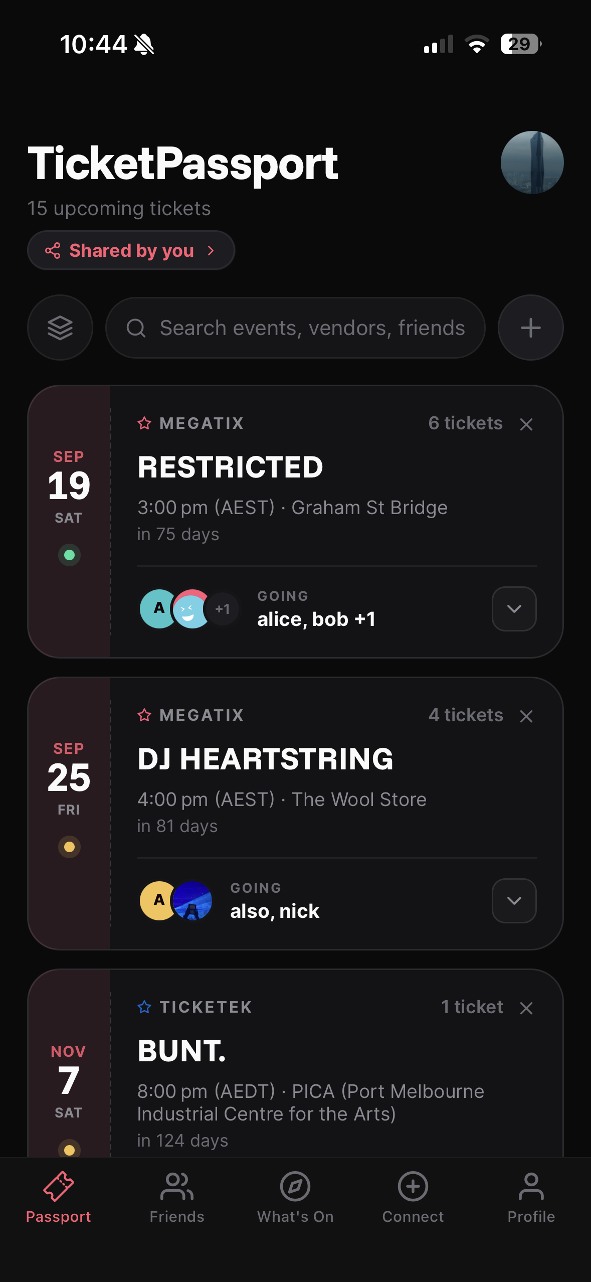Switch to the What's On tab

295,1197
